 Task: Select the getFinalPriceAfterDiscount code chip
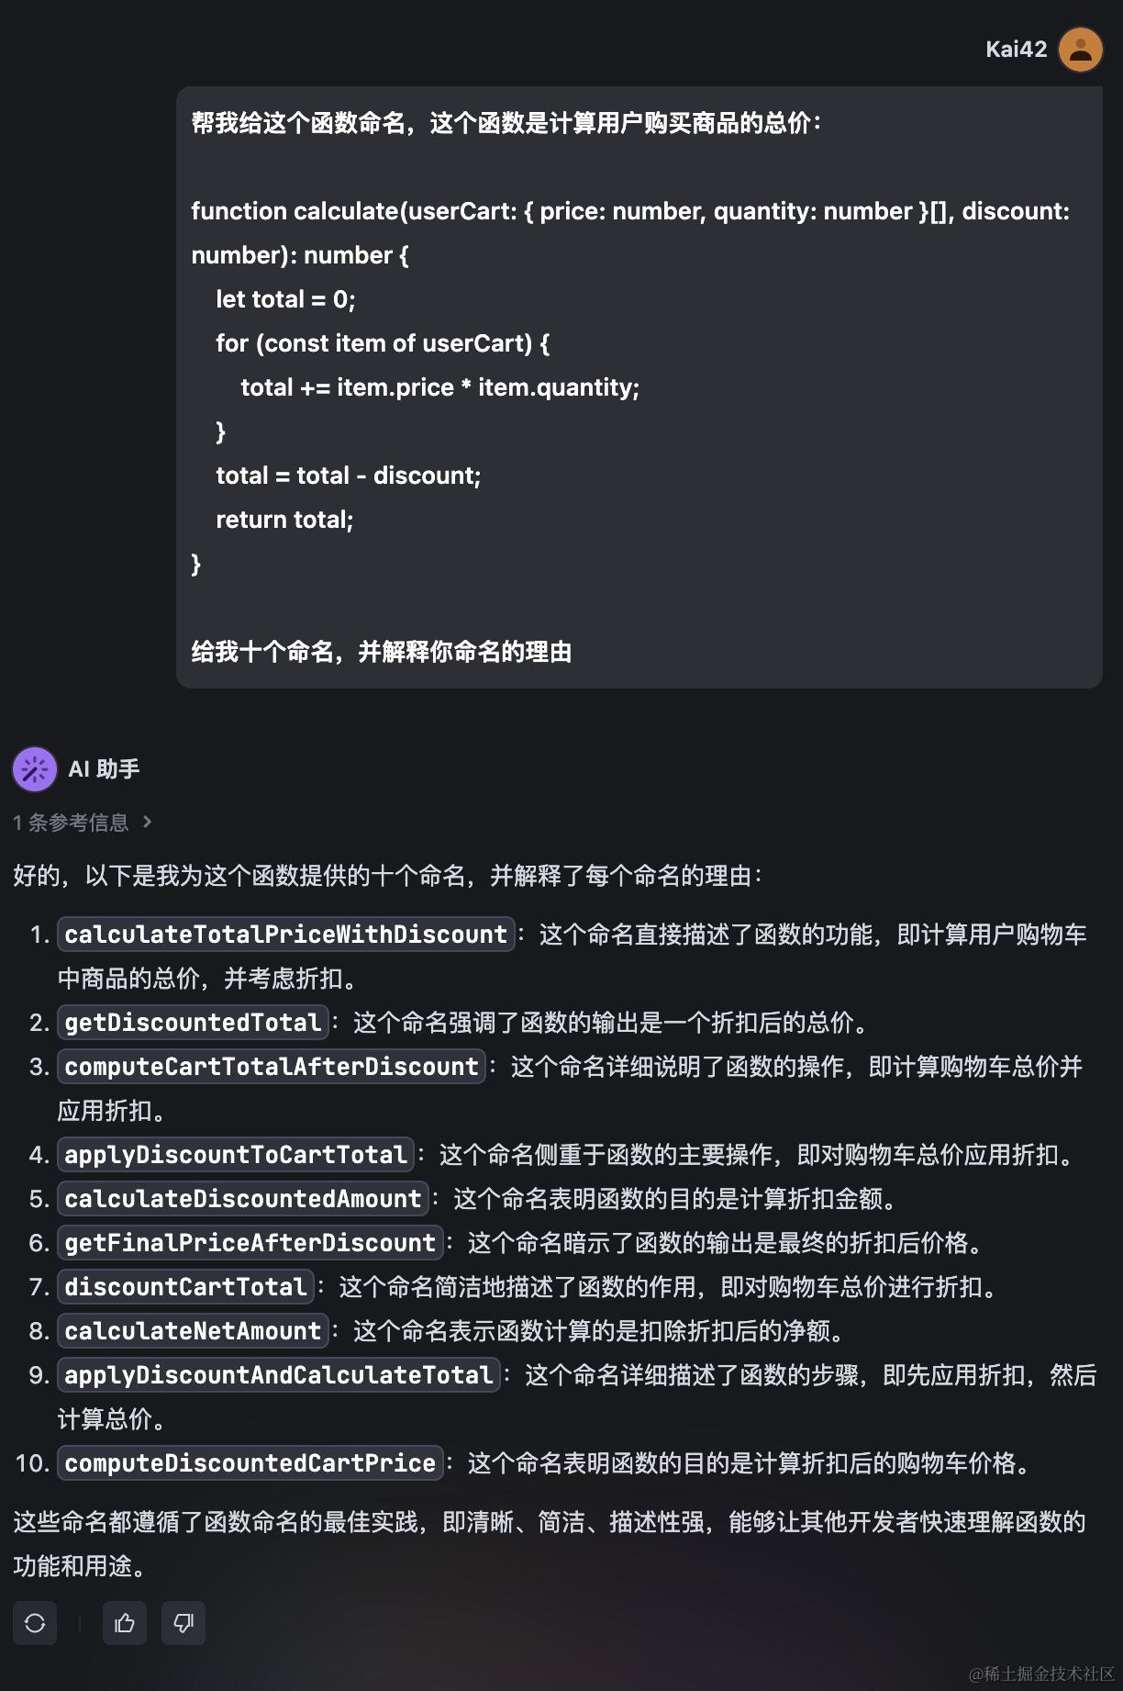[x=249, y=1243]
